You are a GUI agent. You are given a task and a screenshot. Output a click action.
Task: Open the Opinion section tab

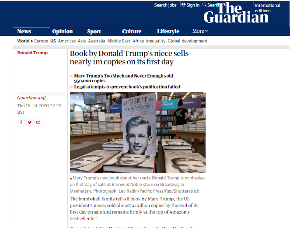(62, 32)
